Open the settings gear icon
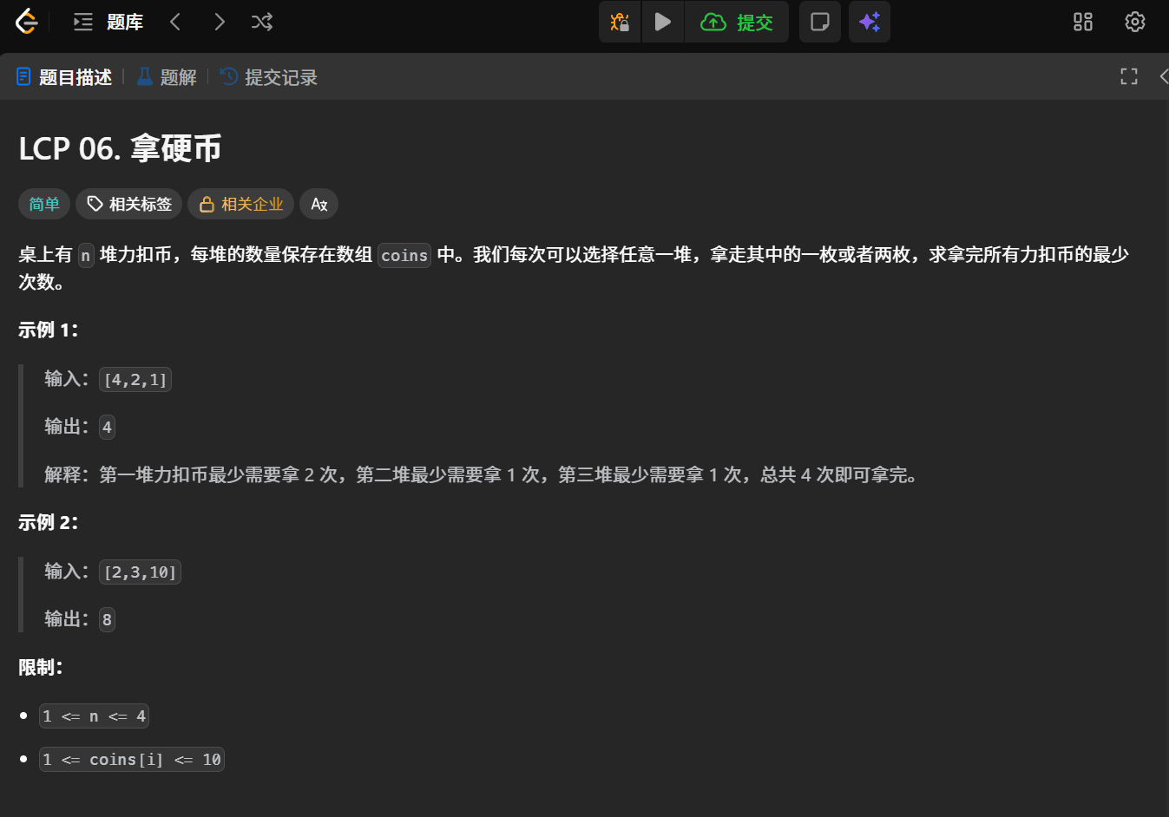This screenshot has height=817, width=1169. (x=1135, y=22)
